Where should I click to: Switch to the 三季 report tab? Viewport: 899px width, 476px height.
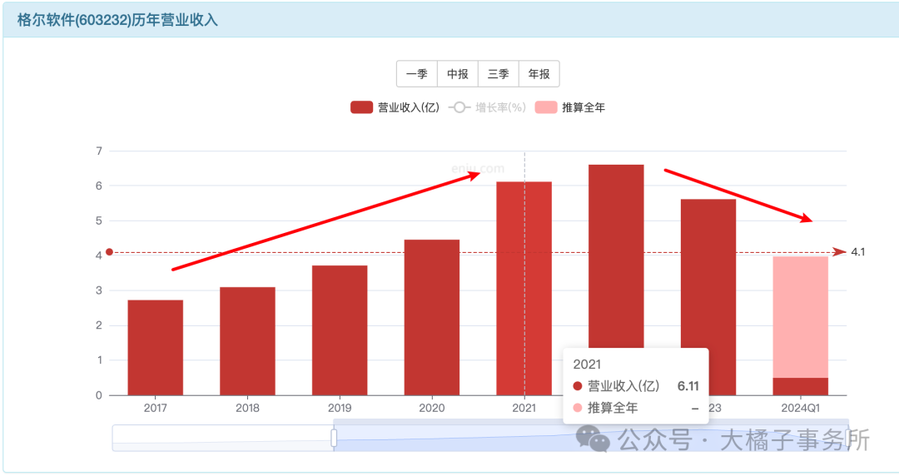(x=499, y=74)
